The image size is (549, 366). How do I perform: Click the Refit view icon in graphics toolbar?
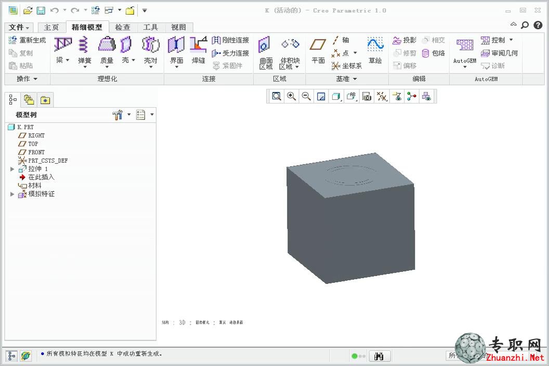277,96
